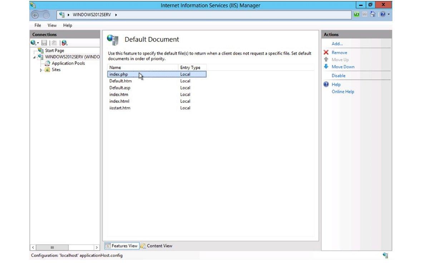429x263 pixels.
Task: Click WINDOWS2012SERV text in the address bar
Action: click(x=92, y=15)
